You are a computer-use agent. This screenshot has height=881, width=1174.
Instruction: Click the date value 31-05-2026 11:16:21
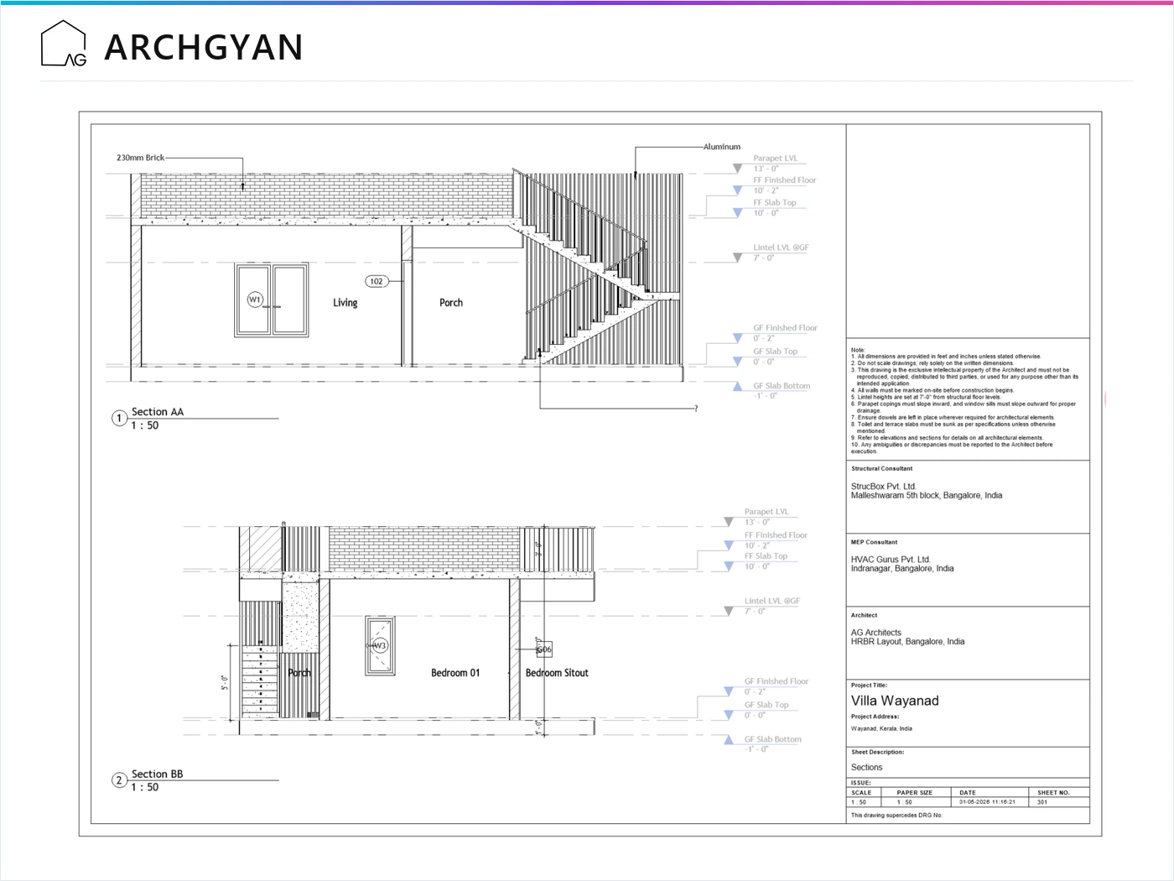[x=987, y=802]
